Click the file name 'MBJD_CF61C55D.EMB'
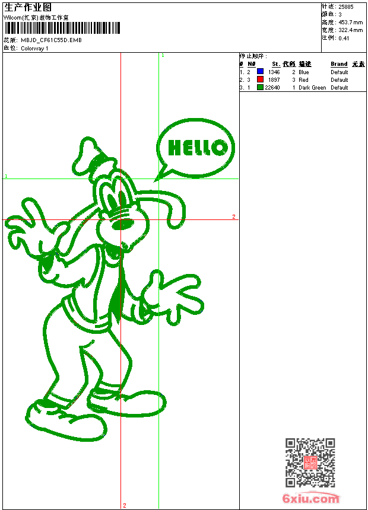Screen dimensions: 368x510 [51, 40]
